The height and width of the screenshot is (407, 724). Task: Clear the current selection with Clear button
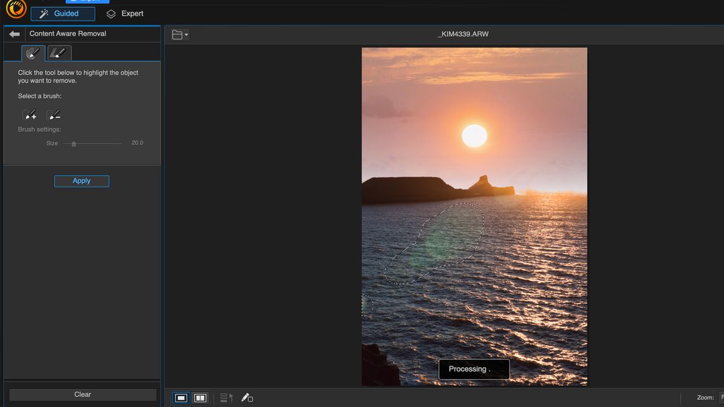(82, 394)
